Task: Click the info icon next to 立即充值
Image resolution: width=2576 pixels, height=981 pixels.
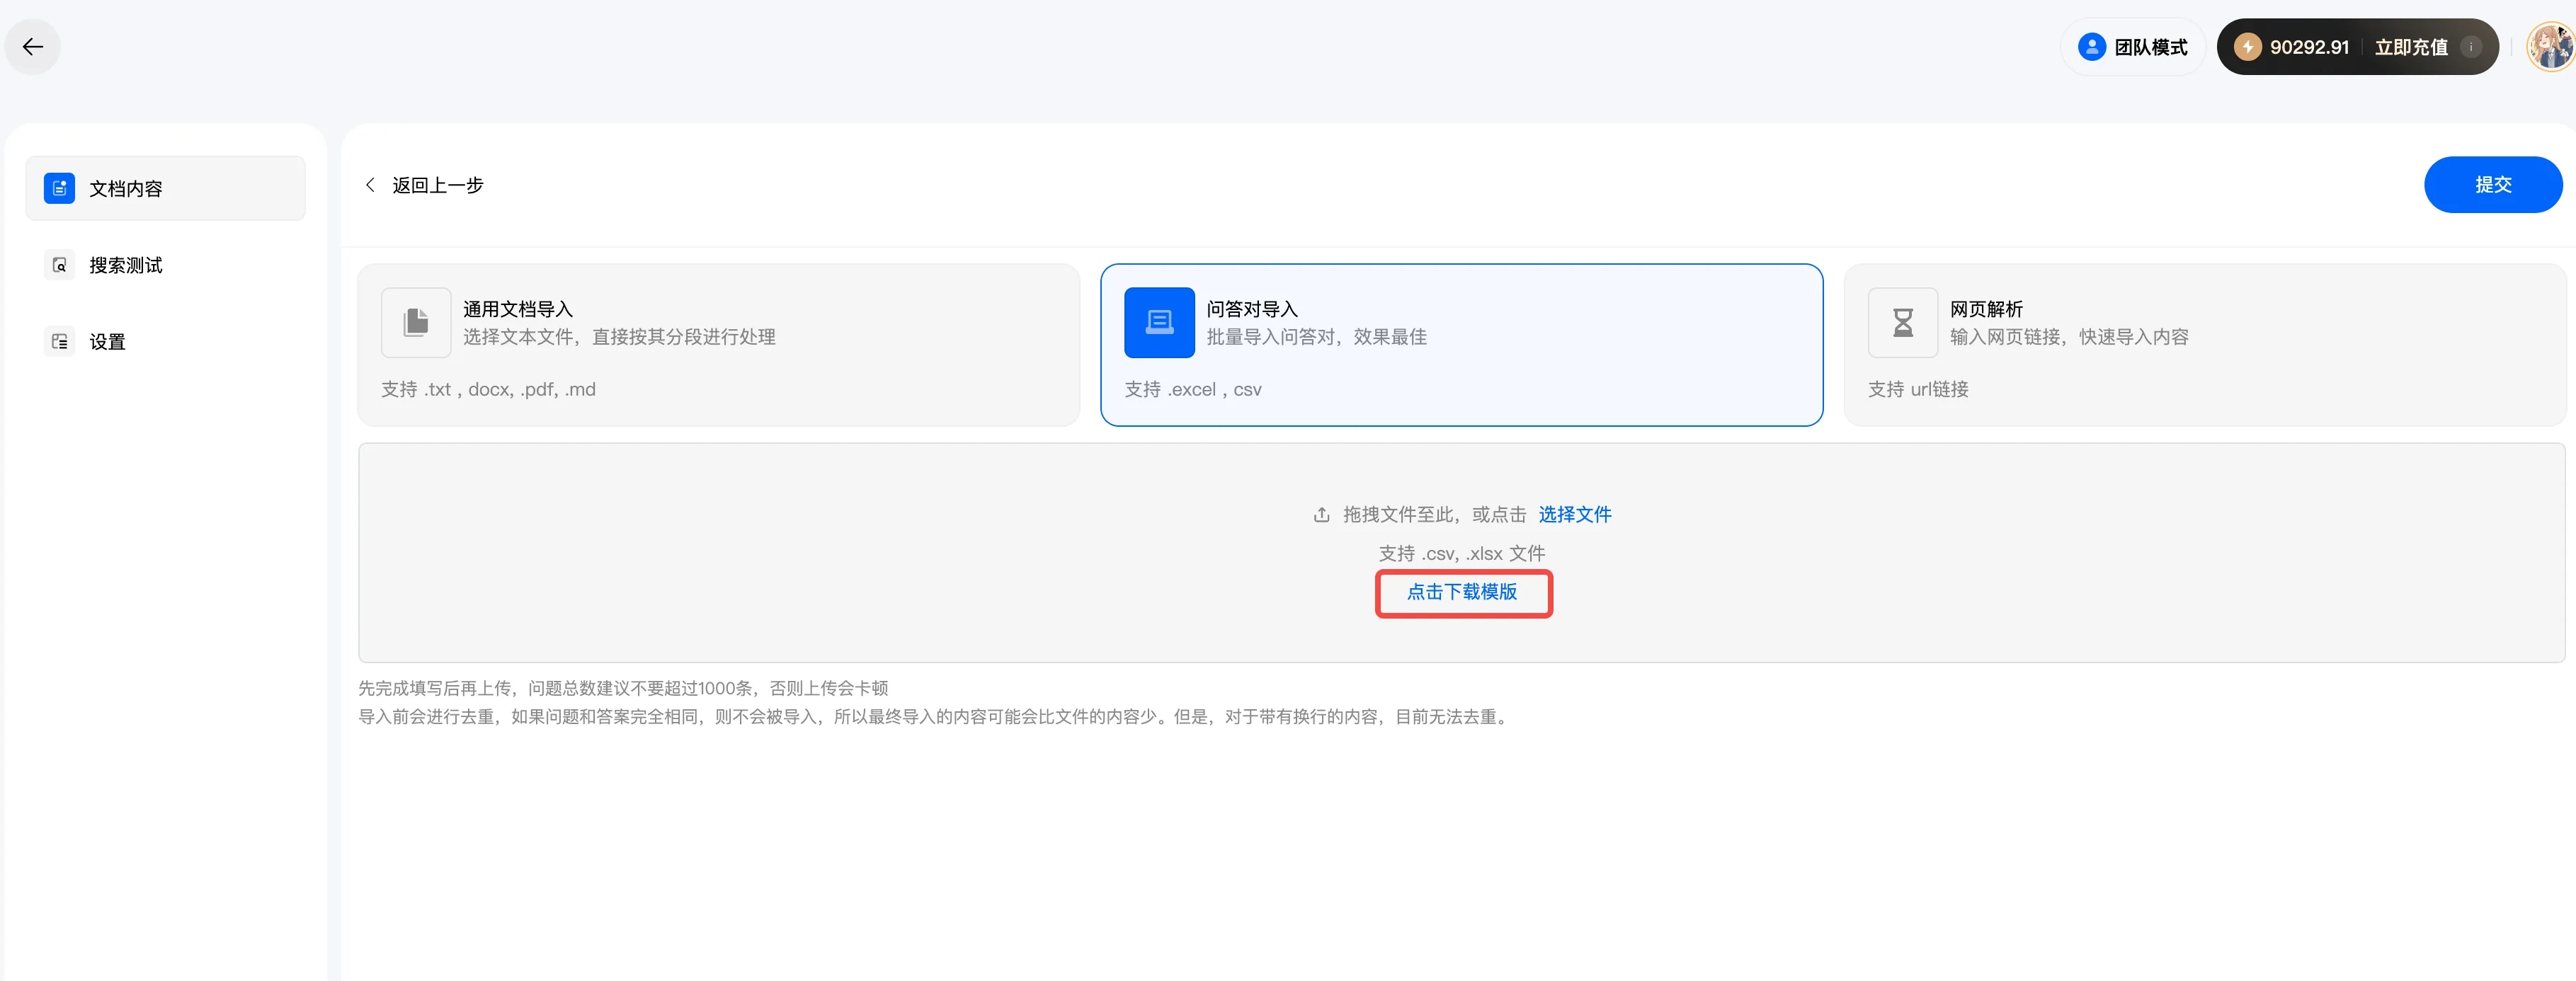Action: point(2470,47)
